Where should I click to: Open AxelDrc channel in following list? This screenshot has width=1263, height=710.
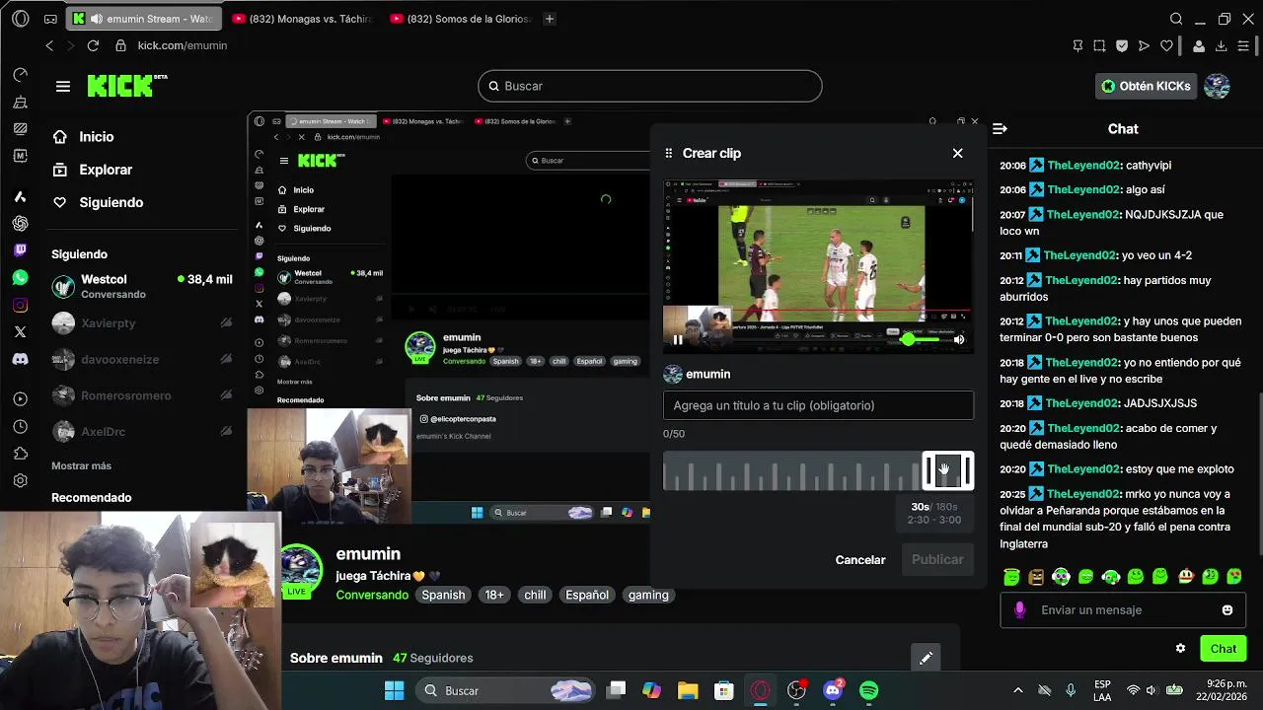pyautogui.click(x=142, y=432)
